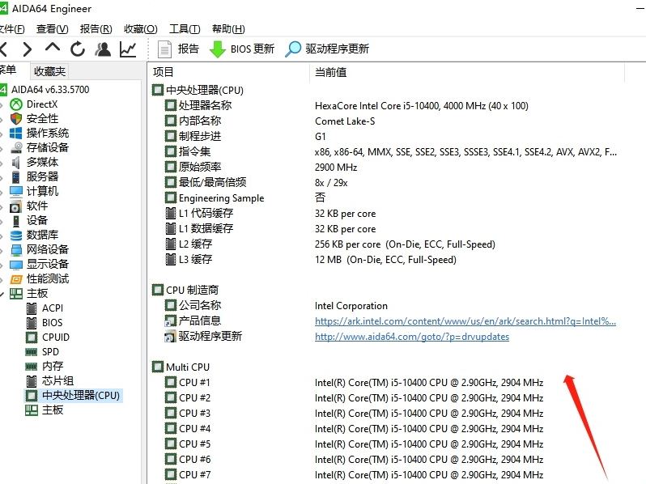646x484 pixels.
Task: Select the 存储设备 disk icon
Action: tap(16, 148)
